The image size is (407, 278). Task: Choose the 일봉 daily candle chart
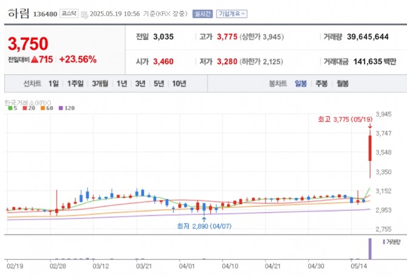point(301,84)
